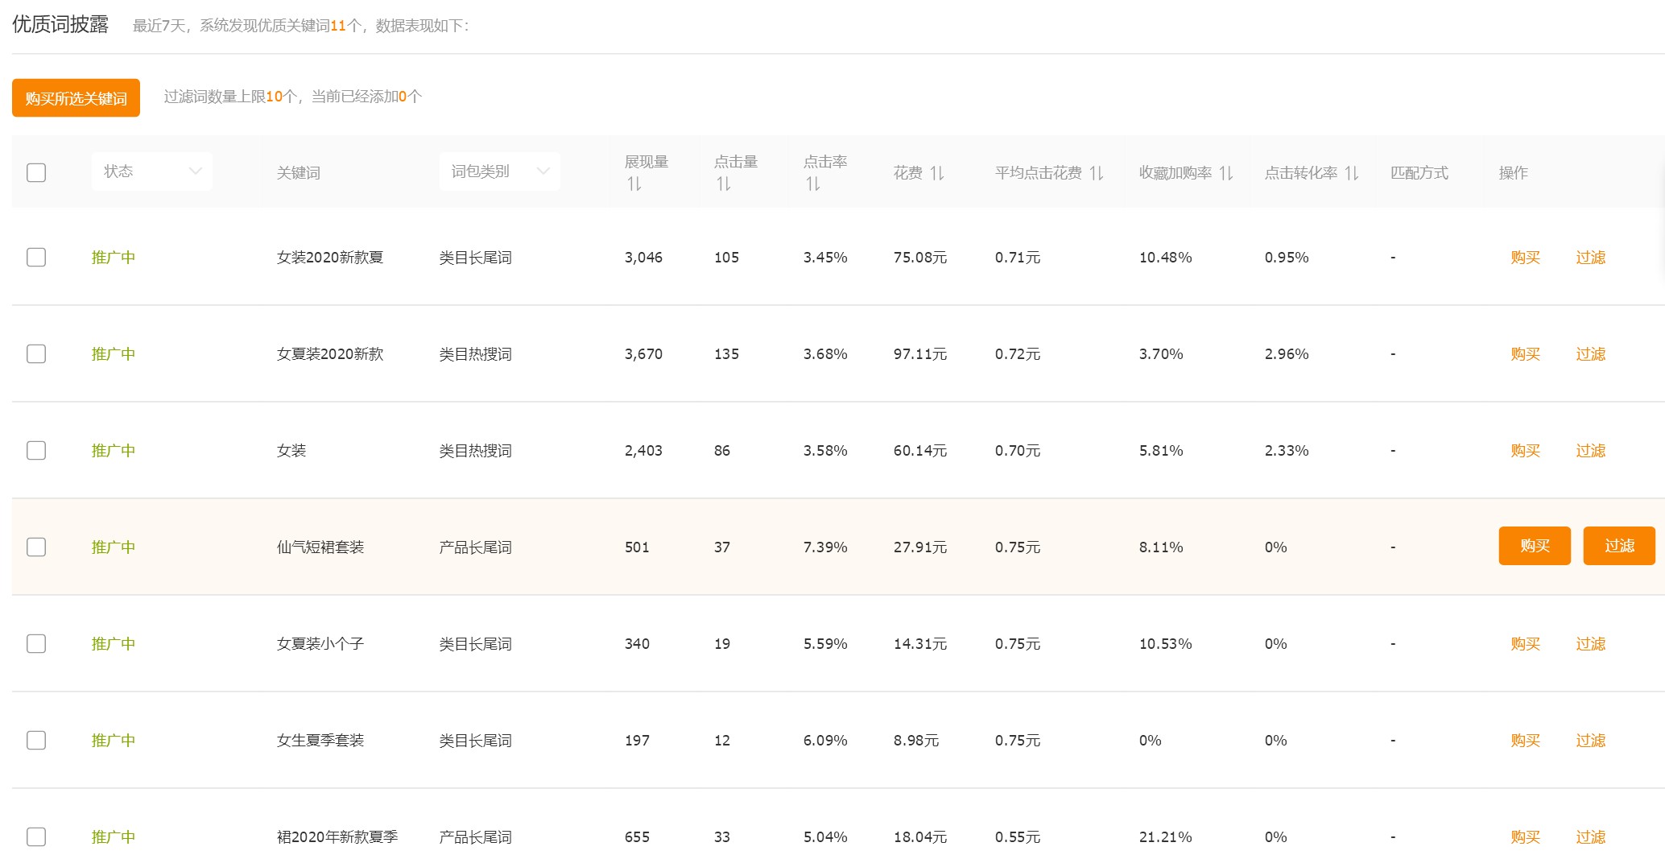Click 过滤 on the 女夏装2020新款 row

(x=1590, y=353)
